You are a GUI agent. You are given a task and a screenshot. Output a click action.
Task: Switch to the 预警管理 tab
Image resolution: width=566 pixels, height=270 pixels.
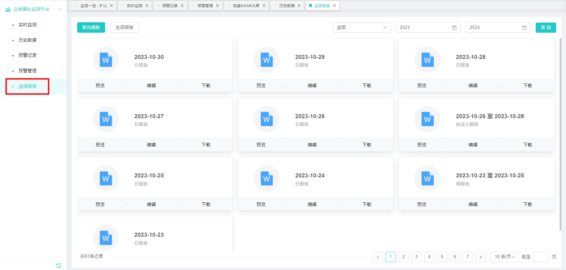coord(205,6)
